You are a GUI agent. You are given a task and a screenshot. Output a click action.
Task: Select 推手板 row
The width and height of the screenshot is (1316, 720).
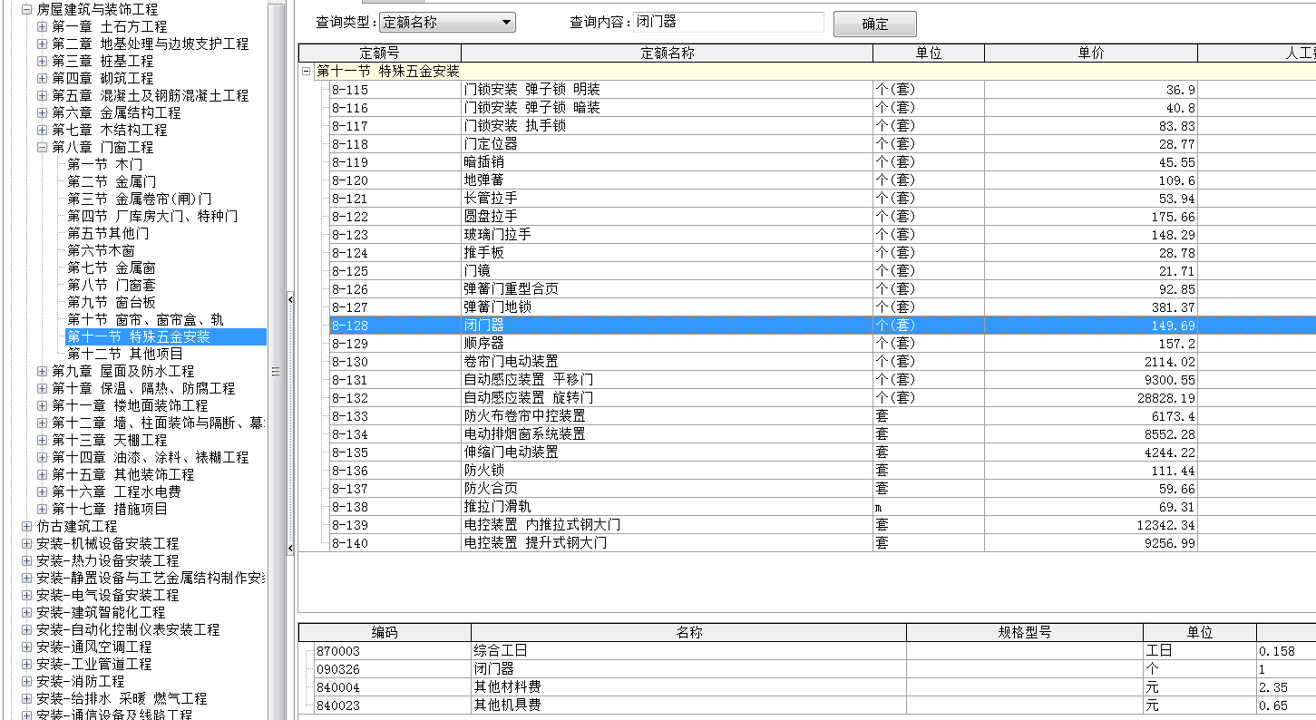point(823,253)
